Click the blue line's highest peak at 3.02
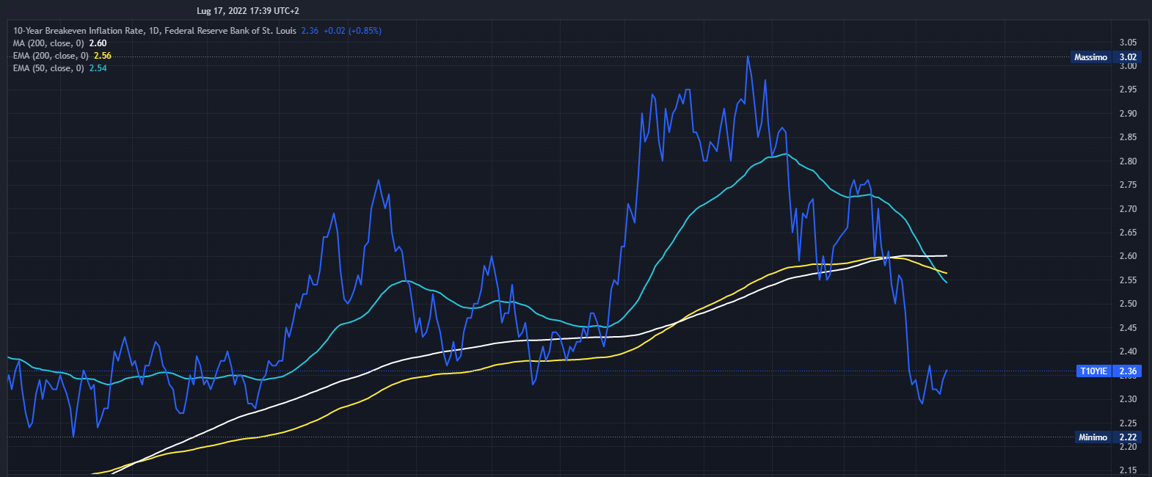This screenshot has height=477, width=1152. click(748, 57)
